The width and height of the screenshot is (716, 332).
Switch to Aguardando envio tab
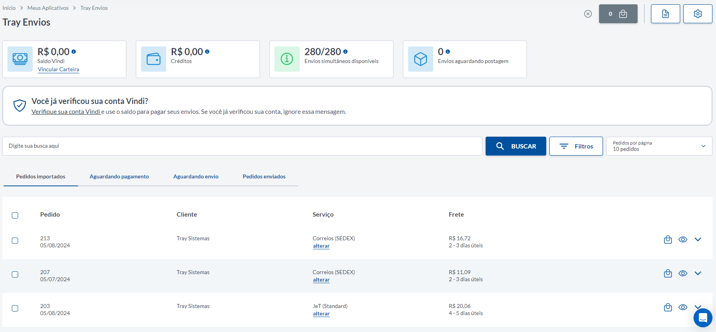point(196,176)
